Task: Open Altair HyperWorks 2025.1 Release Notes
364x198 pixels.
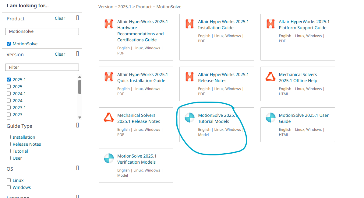Action: [223, 78]
